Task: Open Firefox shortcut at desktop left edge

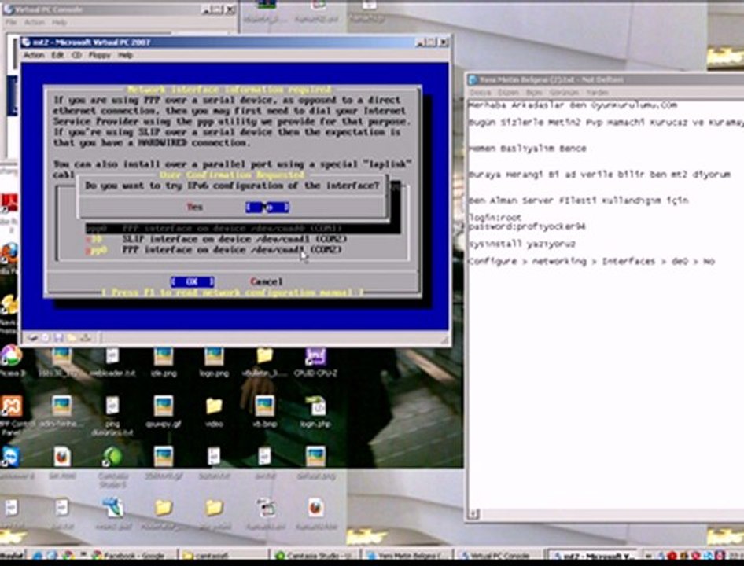Action: coord(9,255)
